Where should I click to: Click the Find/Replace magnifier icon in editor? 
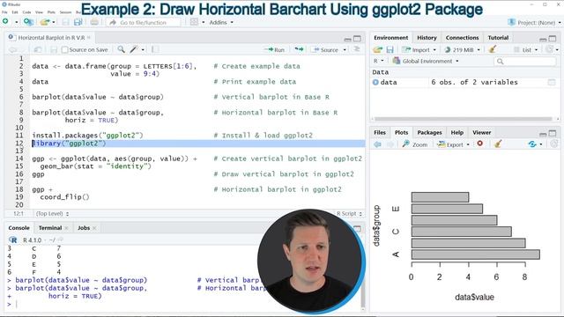point(122,49)
